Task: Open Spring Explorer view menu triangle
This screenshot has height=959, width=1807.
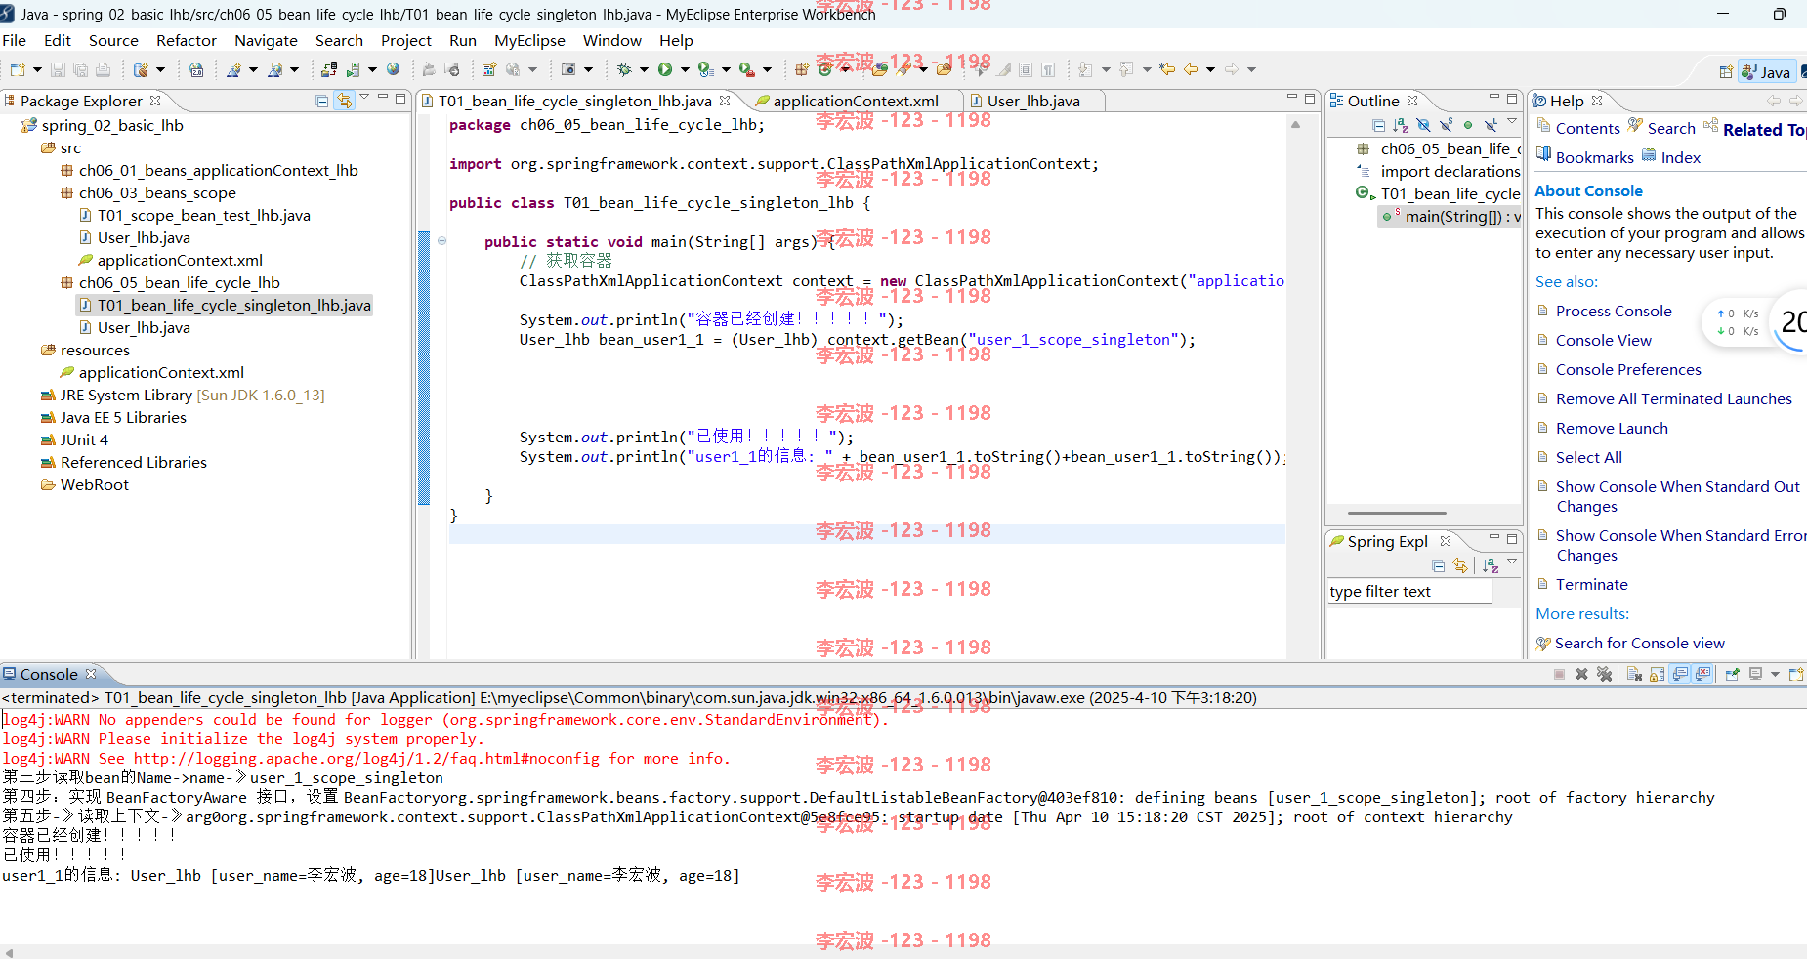Action: point(1512,563)
